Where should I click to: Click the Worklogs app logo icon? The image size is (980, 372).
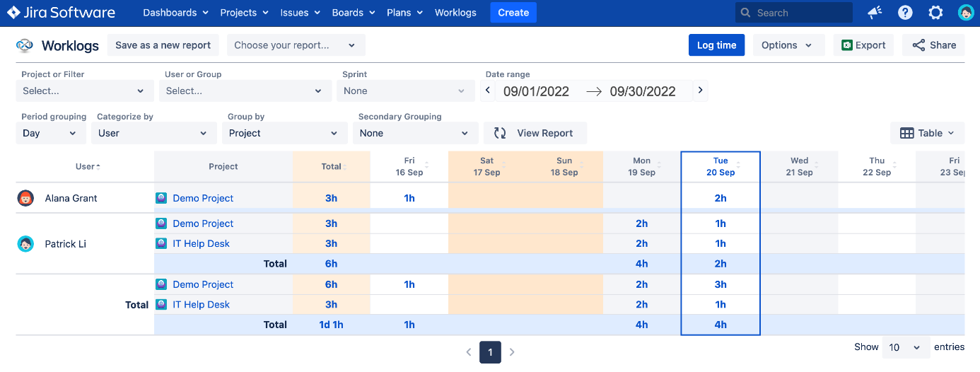pos(25,45)
